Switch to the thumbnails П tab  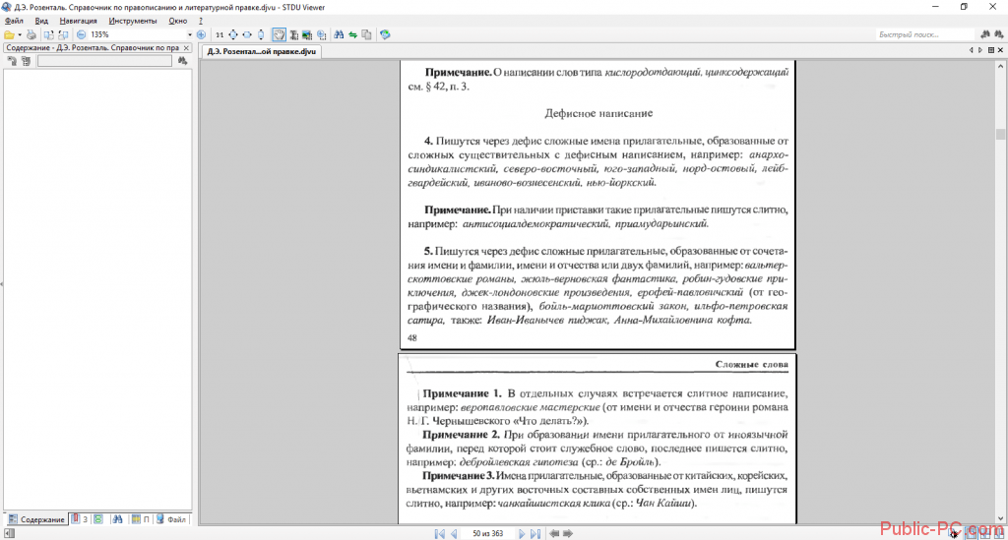click(x=140, y=519)
